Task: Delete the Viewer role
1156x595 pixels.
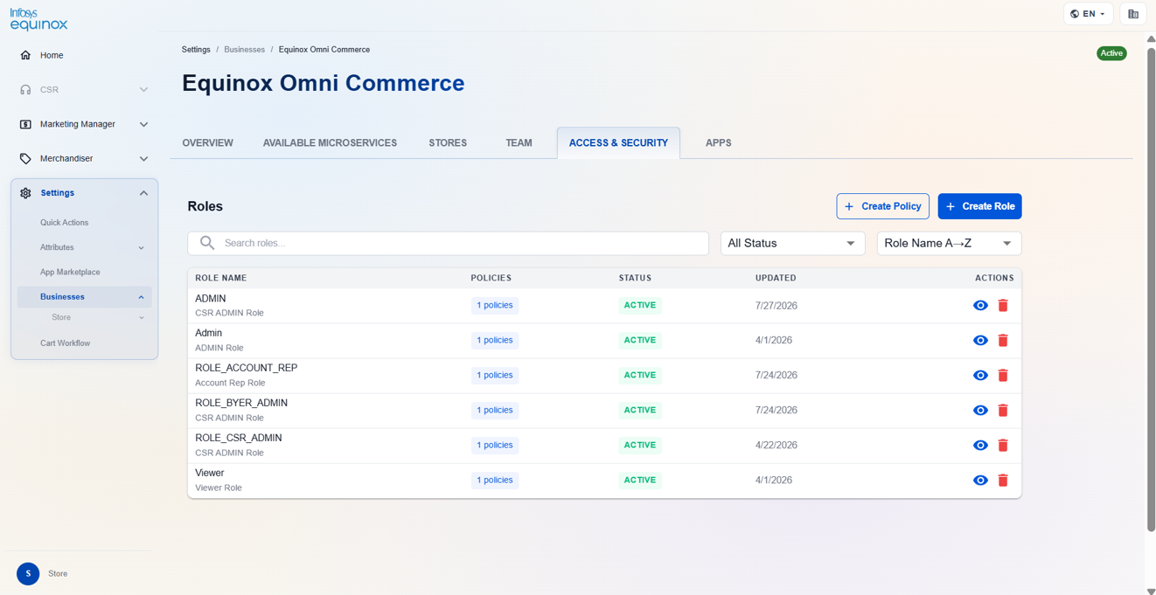Action: pyautogui.click(x=1003, y=481)
